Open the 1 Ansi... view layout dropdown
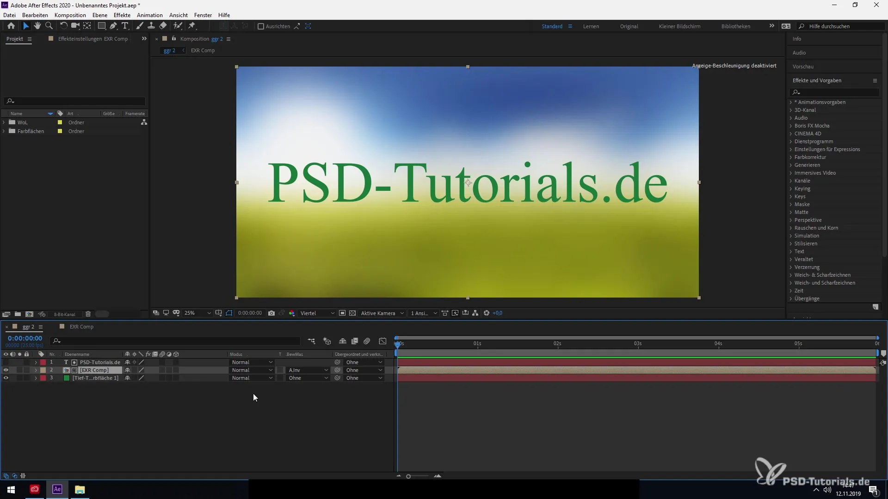 424,313
